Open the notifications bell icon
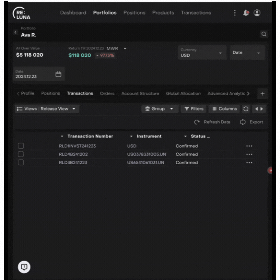280x280 pixels. (246, 13)
